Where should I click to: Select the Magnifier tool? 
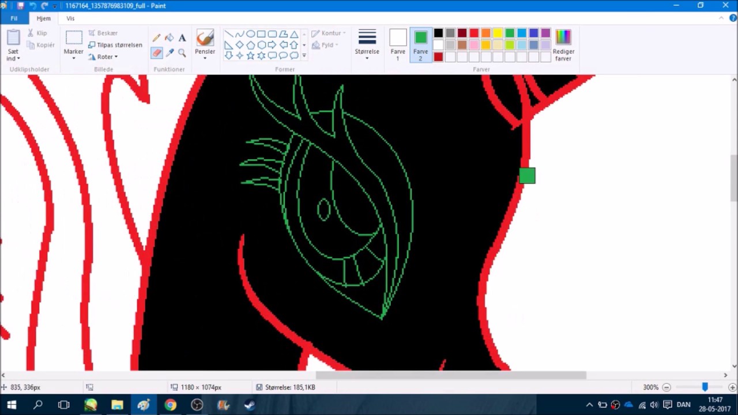(182, 52)
